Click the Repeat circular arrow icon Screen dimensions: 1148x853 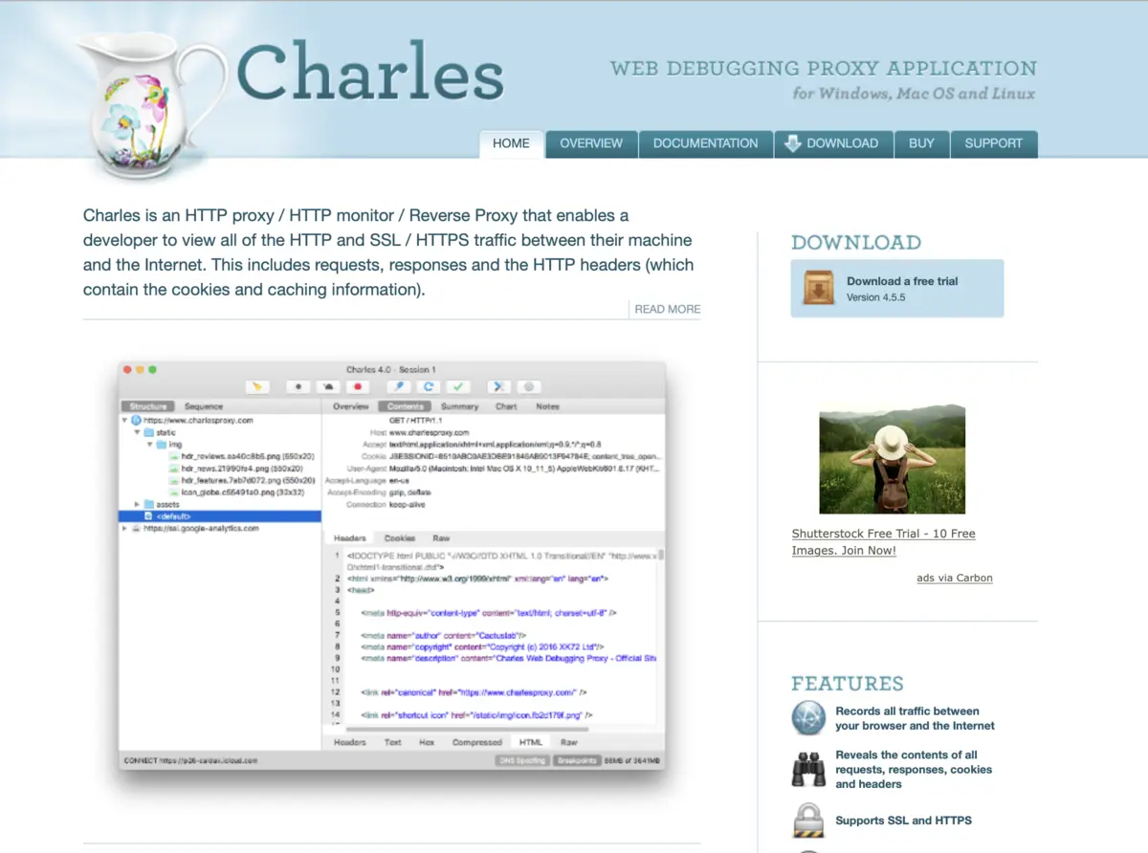point(430,387)
